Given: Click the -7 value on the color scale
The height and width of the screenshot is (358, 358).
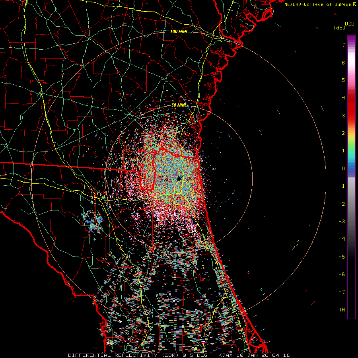Looking at the screenshot, I should tap(342, 292).
